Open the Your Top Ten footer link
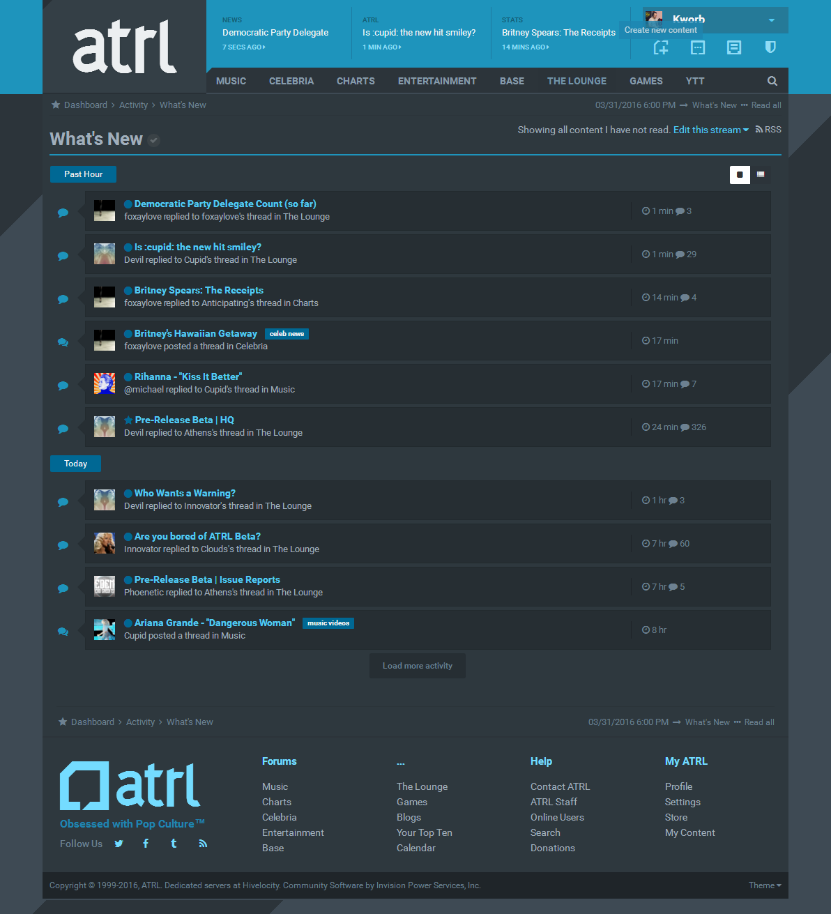 (x=425, y=832)
